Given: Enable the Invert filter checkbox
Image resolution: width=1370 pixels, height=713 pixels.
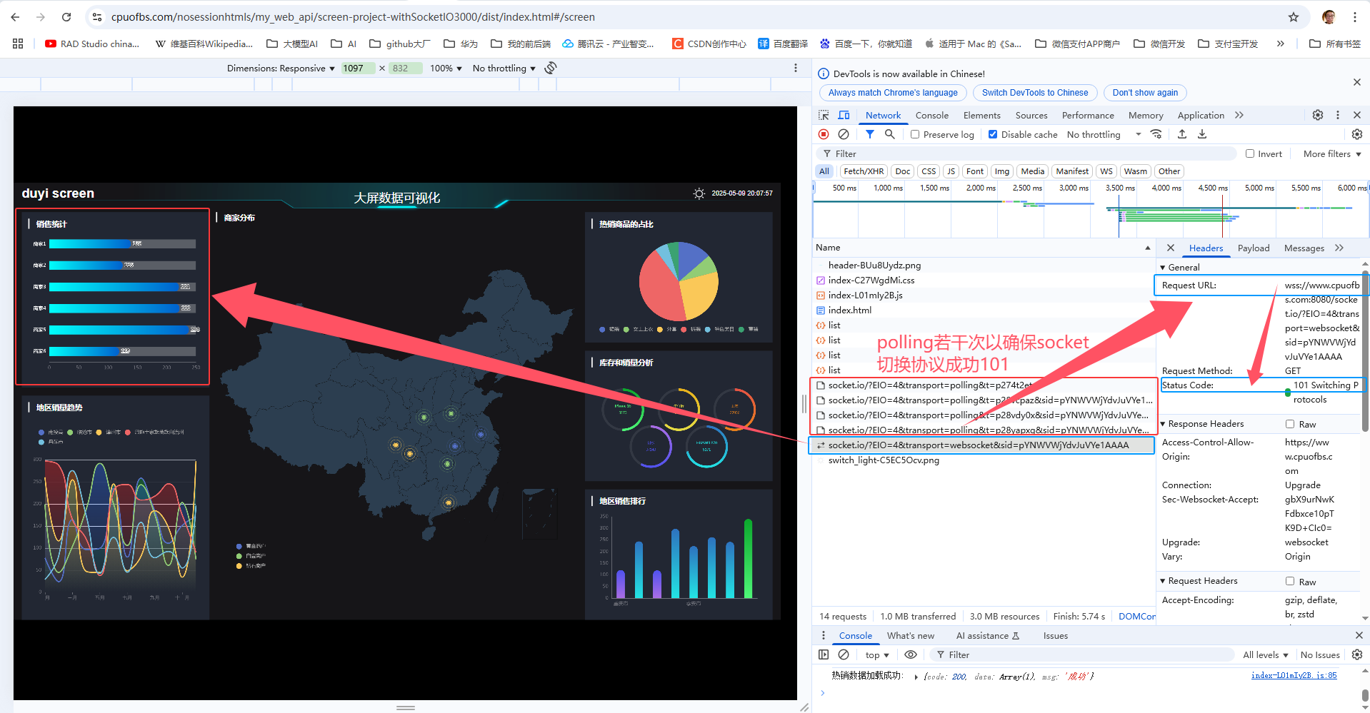Looking at the screenshot, I should (x=1250, y=153).
